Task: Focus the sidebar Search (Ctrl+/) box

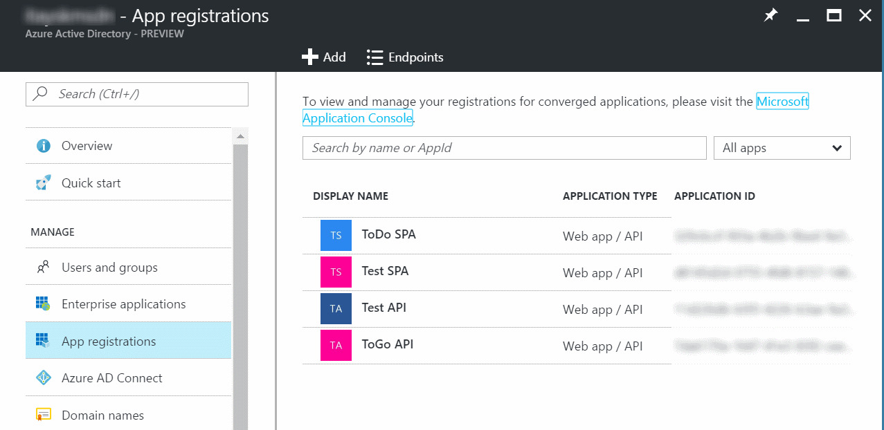Action: coord(137,94)
